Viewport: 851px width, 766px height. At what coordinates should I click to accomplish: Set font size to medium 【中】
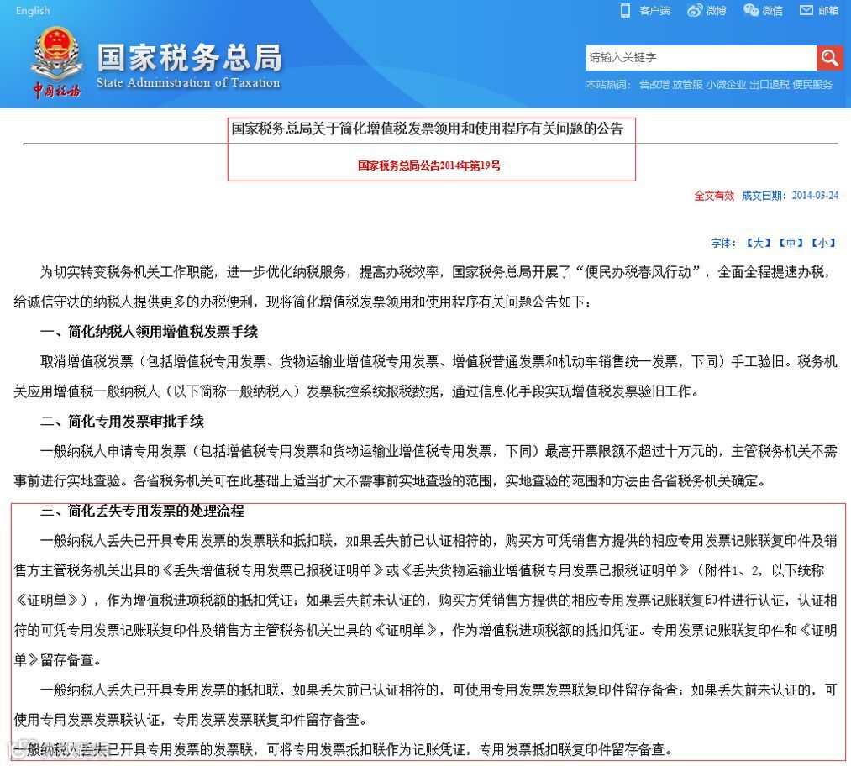tap(791, 243)
